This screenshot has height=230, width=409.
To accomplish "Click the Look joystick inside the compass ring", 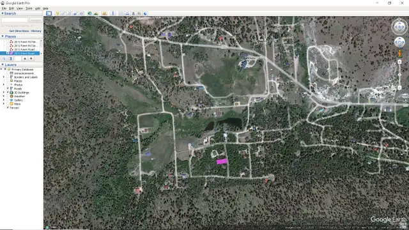I will click(x=399, y=27).
